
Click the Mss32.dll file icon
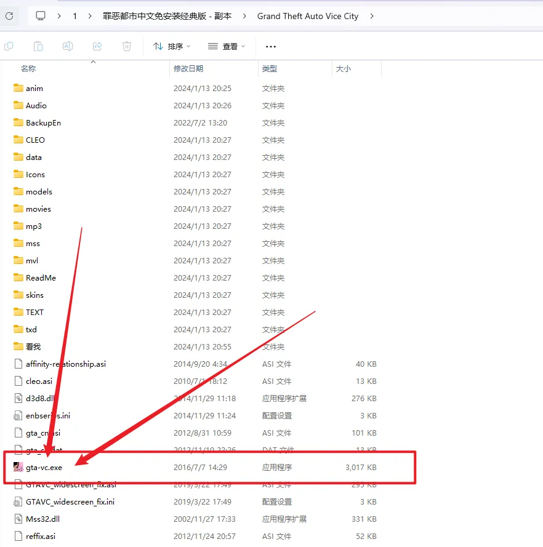(18, 519)
